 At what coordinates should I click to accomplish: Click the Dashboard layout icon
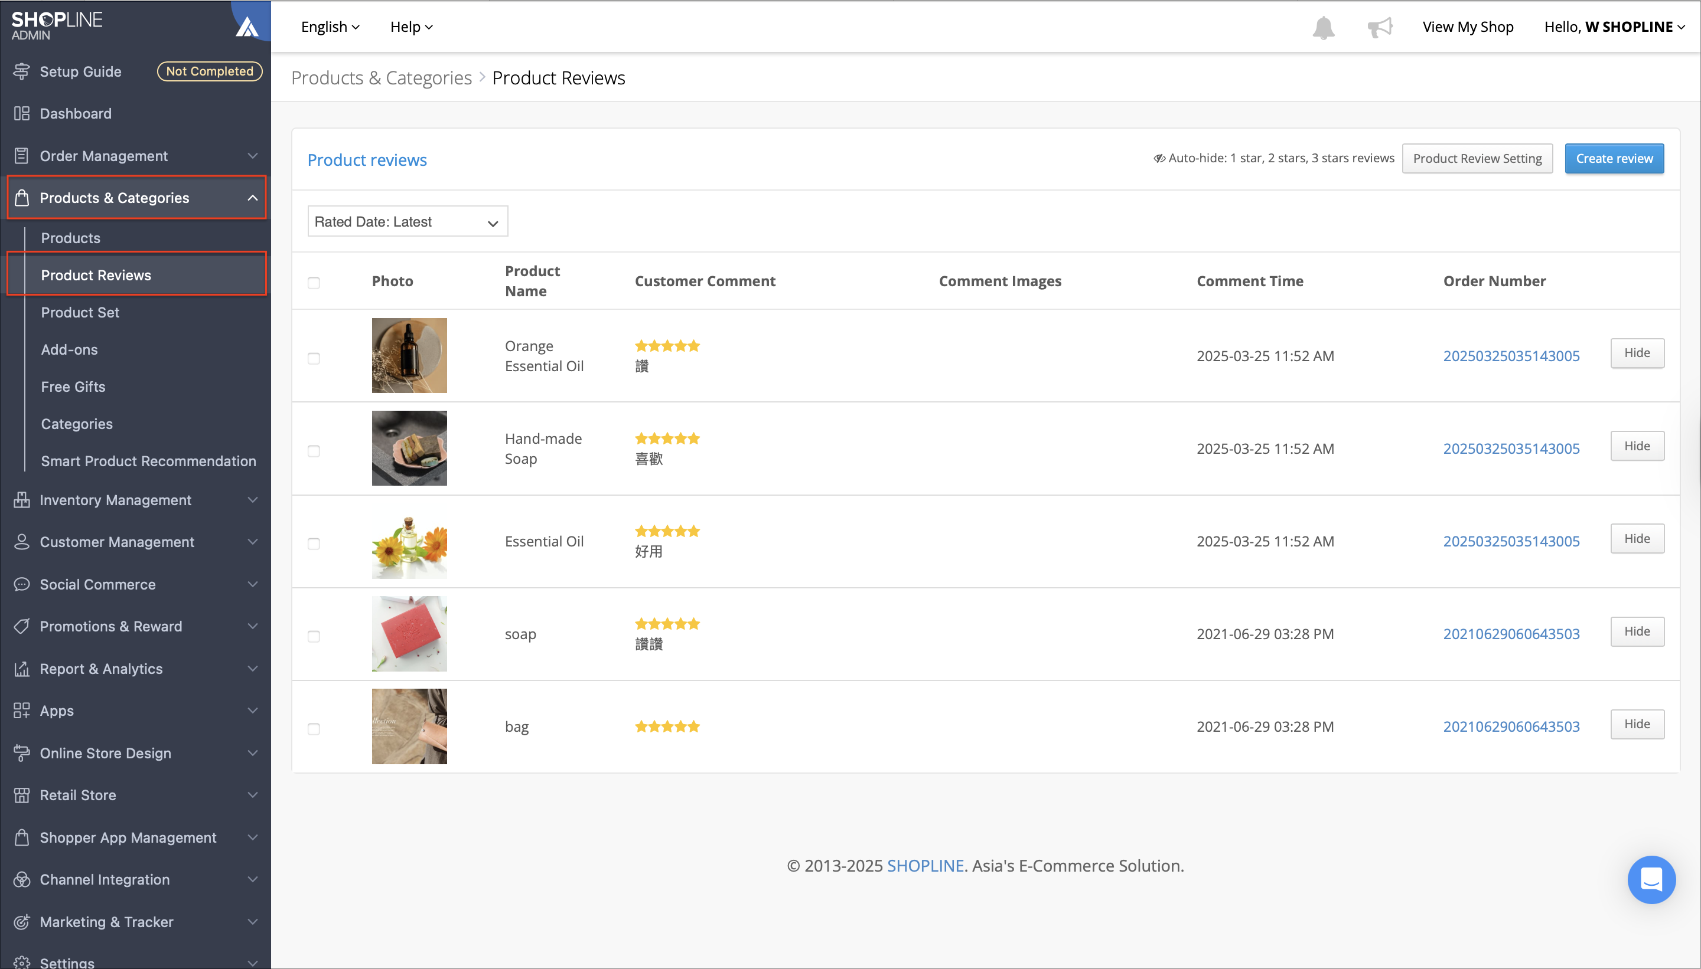click(x=21, y=114)
